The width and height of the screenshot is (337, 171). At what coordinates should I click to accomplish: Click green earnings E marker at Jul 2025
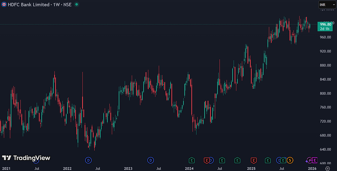point(283,160)
